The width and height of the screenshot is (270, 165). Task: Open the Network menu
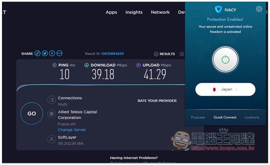click(x=160, y=12)
